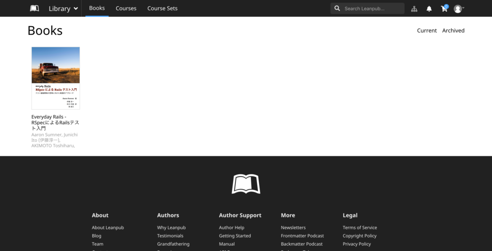Screen dimensions: 492x251
Task: Open the notifications bell
Action: [429, 9]
